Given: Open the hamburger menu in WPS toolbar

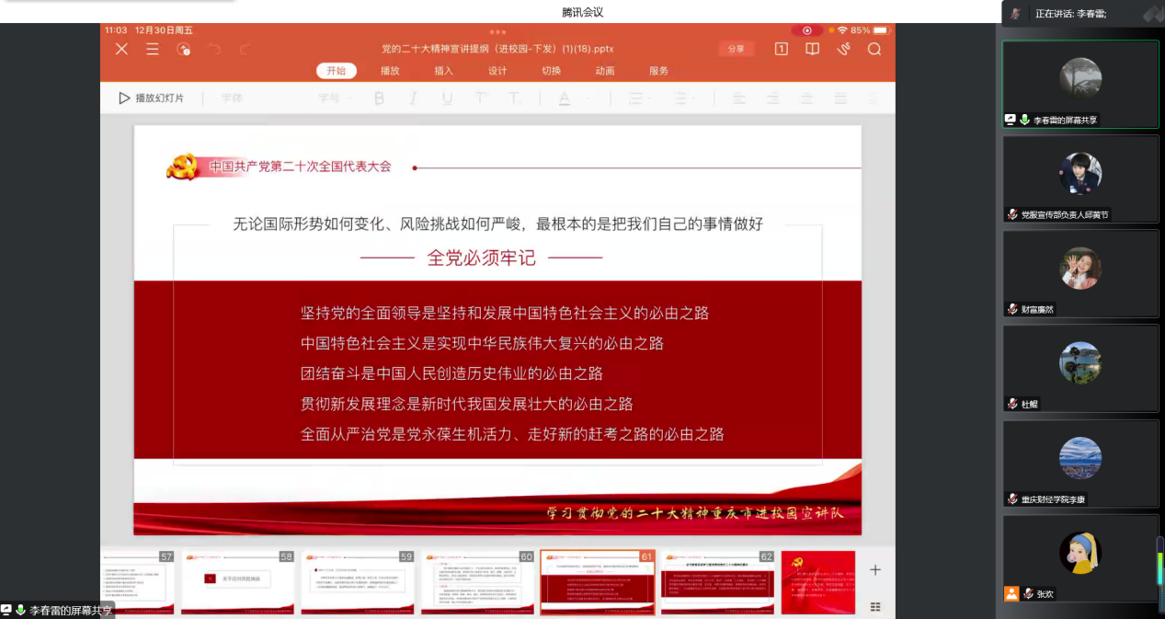Looking at the screenshot, I should (153, 50).
